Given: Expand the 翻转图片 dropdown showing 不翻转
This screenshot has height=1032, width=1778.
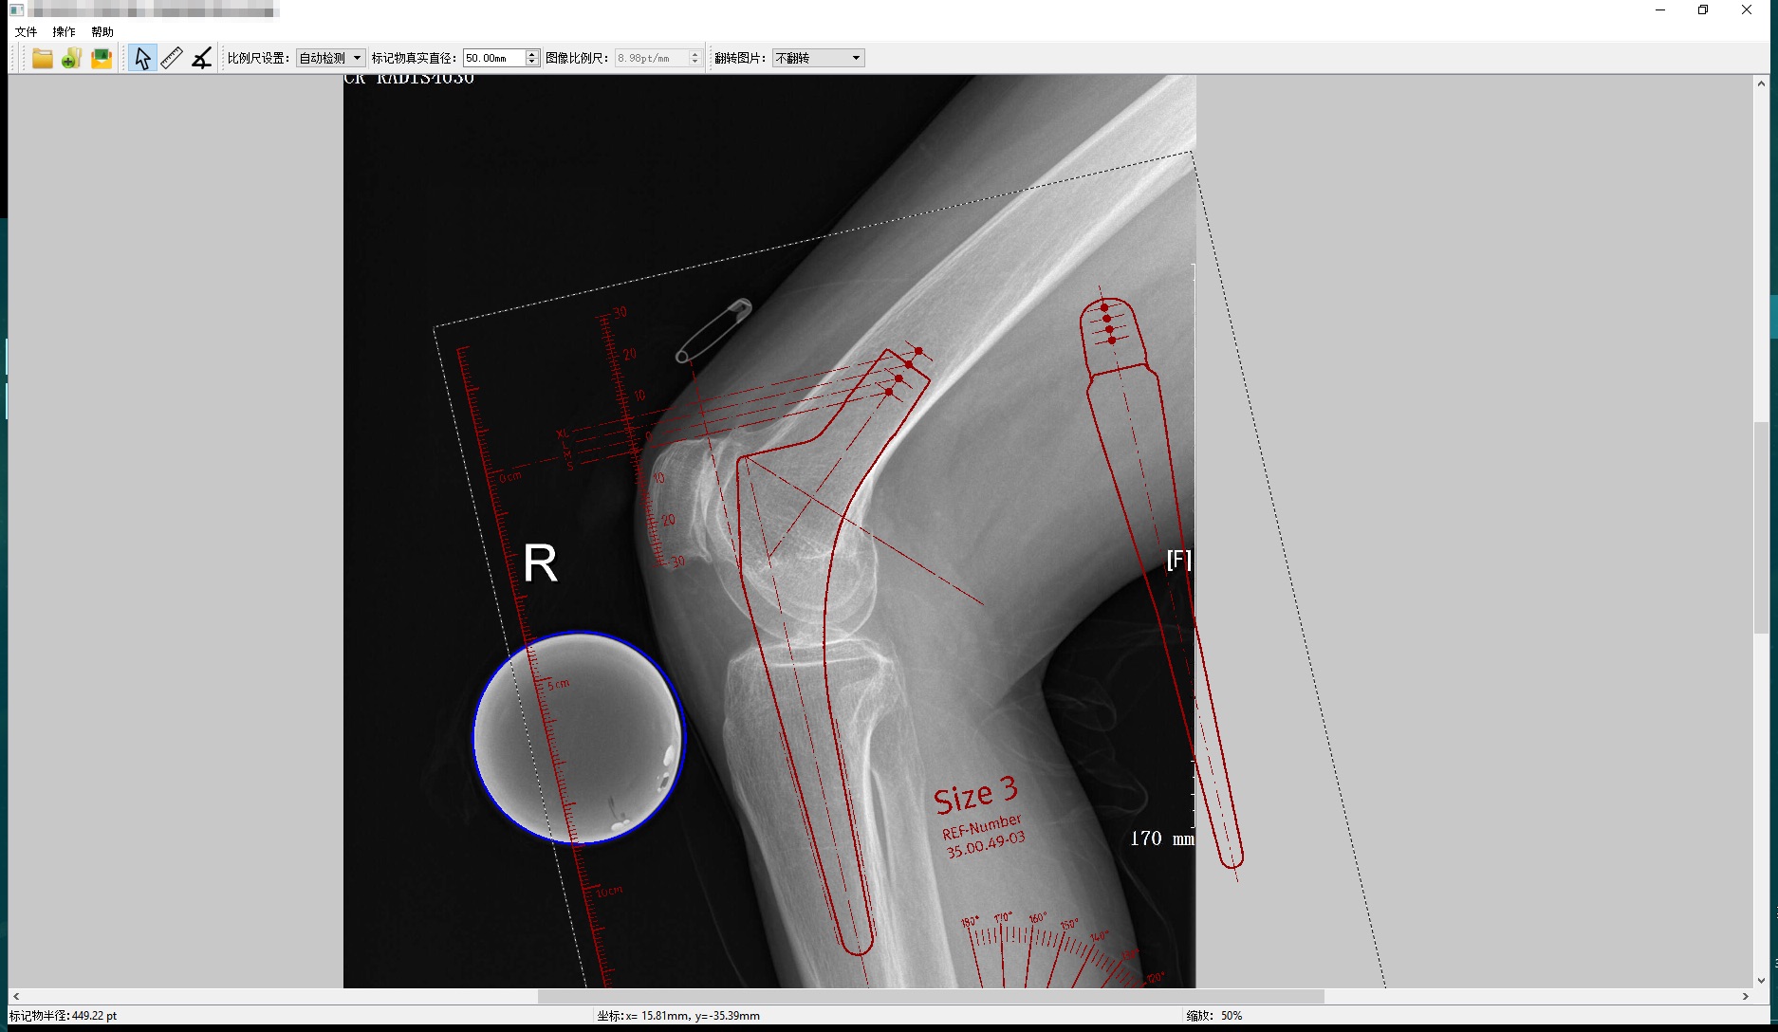Looking at the screenshot, I should tap(818, 58).
